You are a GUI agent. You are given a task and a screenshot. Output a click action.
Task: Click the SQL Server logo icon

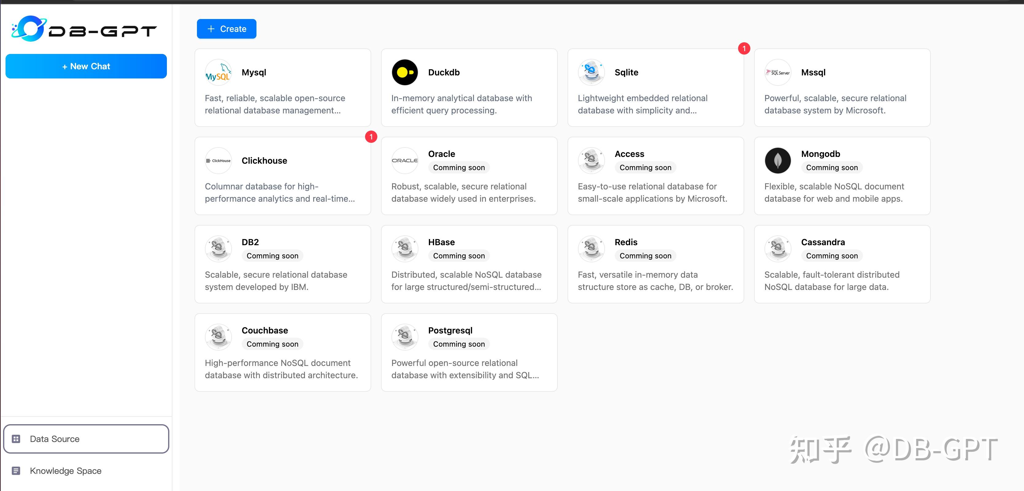(778, 72)
